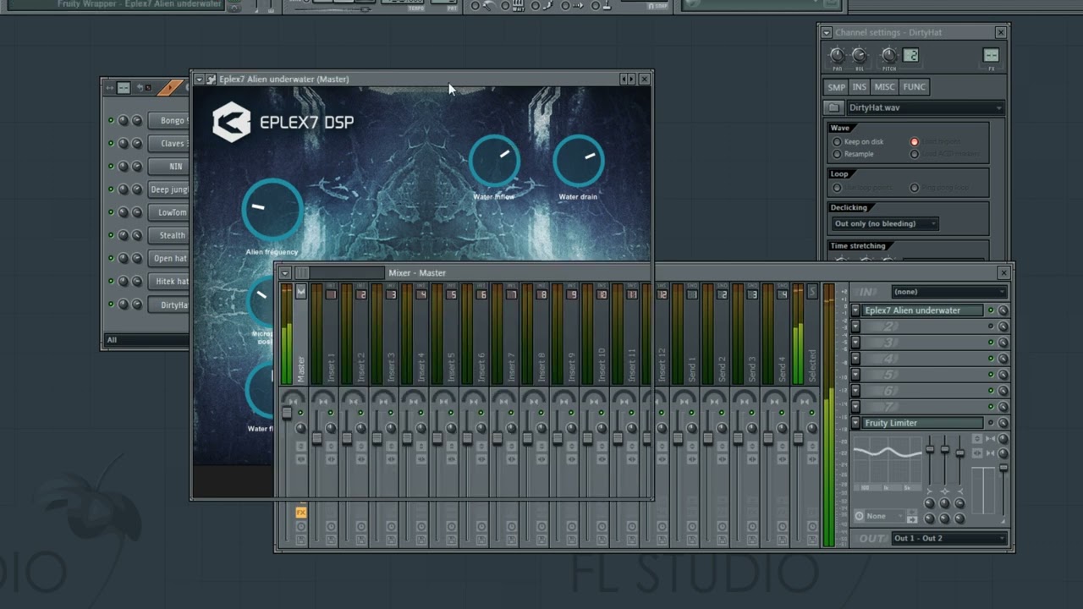Adjust Eplex7 Alien underwater slot mix knob
Image resolution: width=1083 pixels, height=609 pixels.
[1003, 310]
